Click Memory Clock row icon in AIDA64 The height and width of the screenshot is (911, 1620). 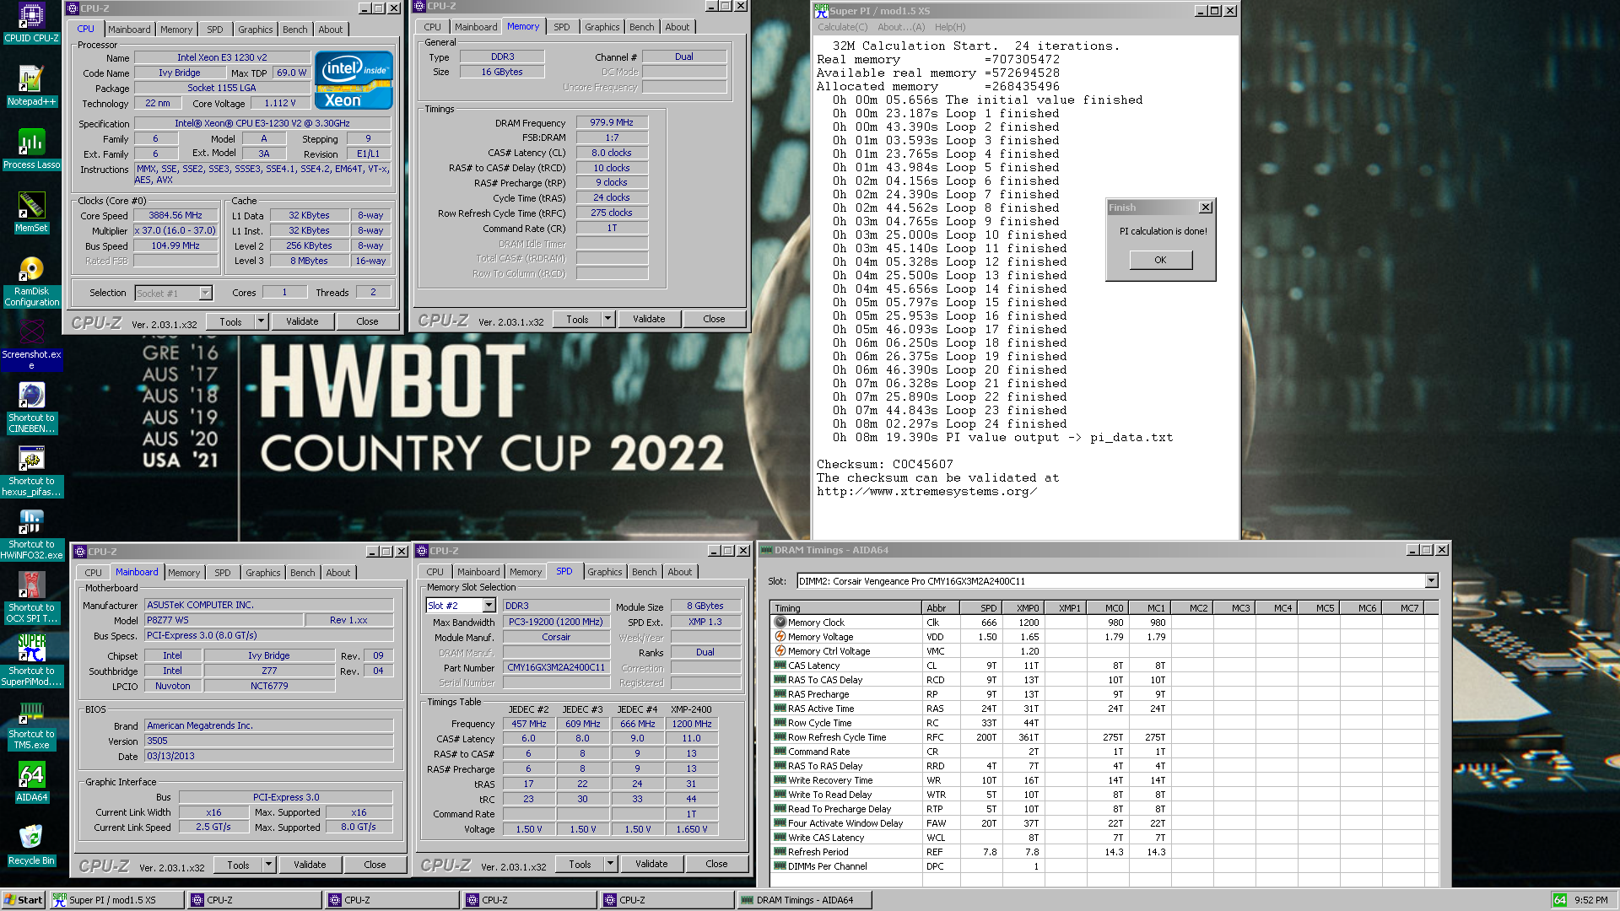[x=780, y=623]
